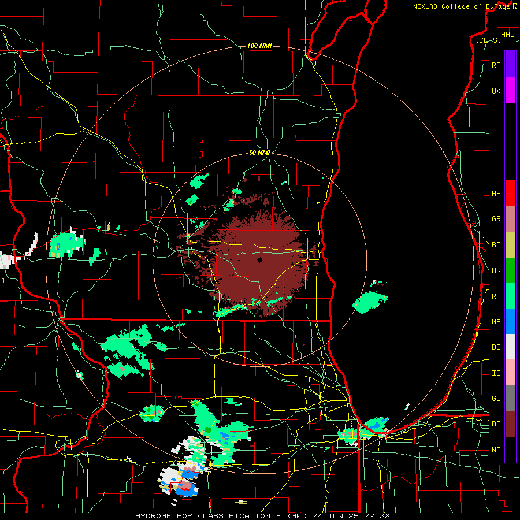Click the HR legend label
The image size is (520, 520).
coord(496,270)
